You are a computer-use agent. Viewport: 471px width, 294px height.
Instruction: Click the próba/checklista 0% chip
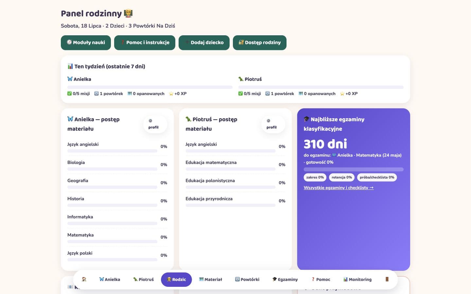tap(377, 177)
